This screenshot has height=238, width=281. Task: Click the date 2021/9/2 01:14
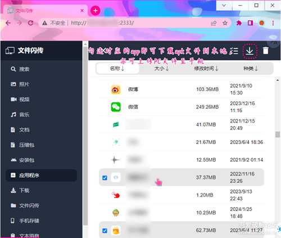click(x=247, y=160)
